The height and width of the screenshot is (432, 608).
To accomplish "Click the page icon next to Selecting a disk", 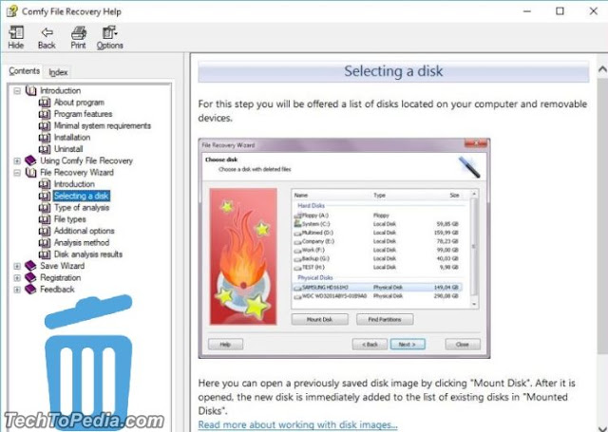I will pos(45,196).
